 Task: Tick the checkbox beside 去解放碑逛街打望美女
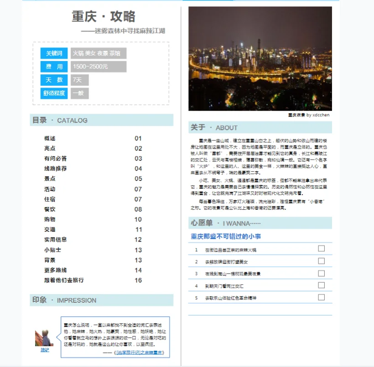coord(321,260)
